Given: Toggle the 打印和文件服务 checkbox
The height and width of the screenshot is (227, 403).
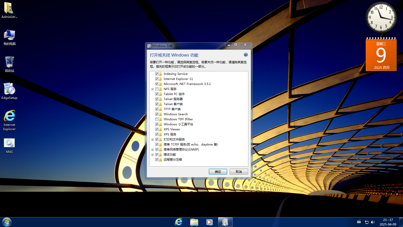Looking at the screenshot, I should pos(157,139).
